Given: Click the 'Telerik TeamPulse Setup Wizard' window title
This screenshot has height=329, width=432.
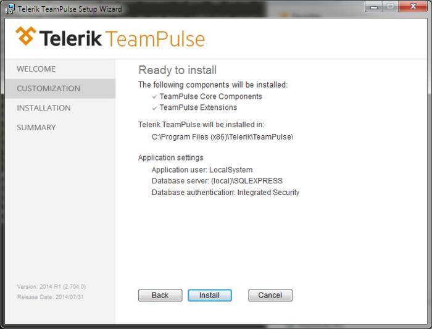Looking at the screenshot, I should (x=70, y=9).
